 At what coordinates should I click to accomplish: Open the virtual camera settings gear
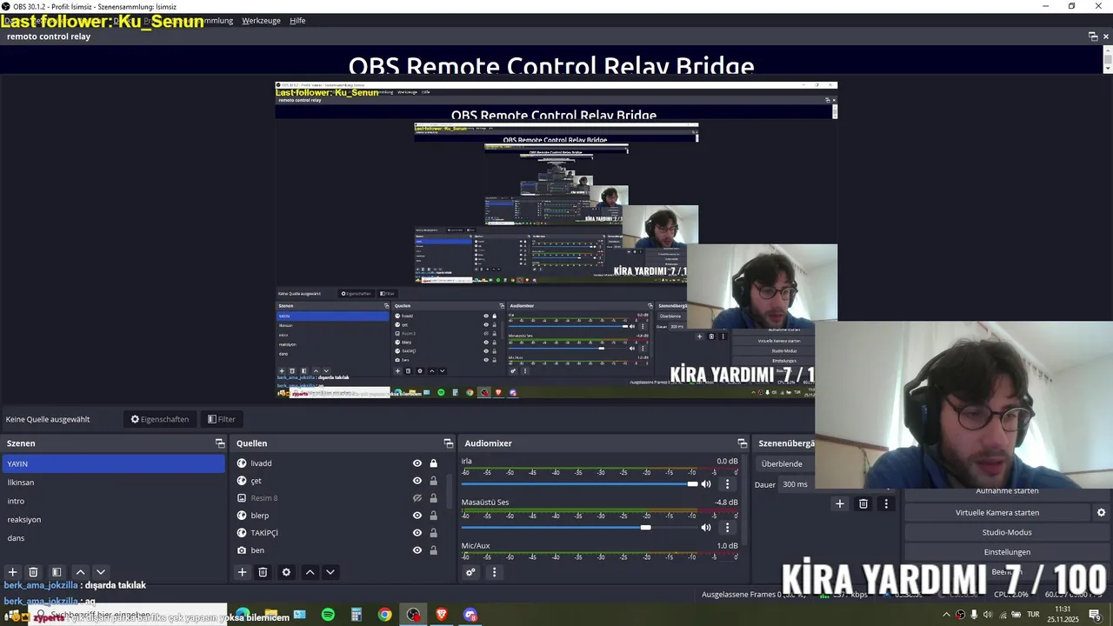1101,512
